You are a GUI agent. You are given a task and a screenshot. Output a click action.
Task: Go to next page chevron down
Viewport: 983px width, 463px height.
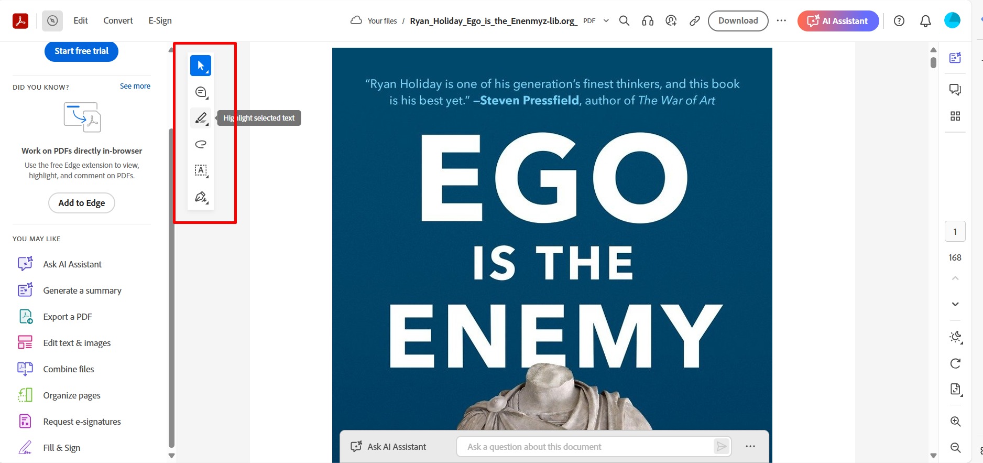[955, 304]
